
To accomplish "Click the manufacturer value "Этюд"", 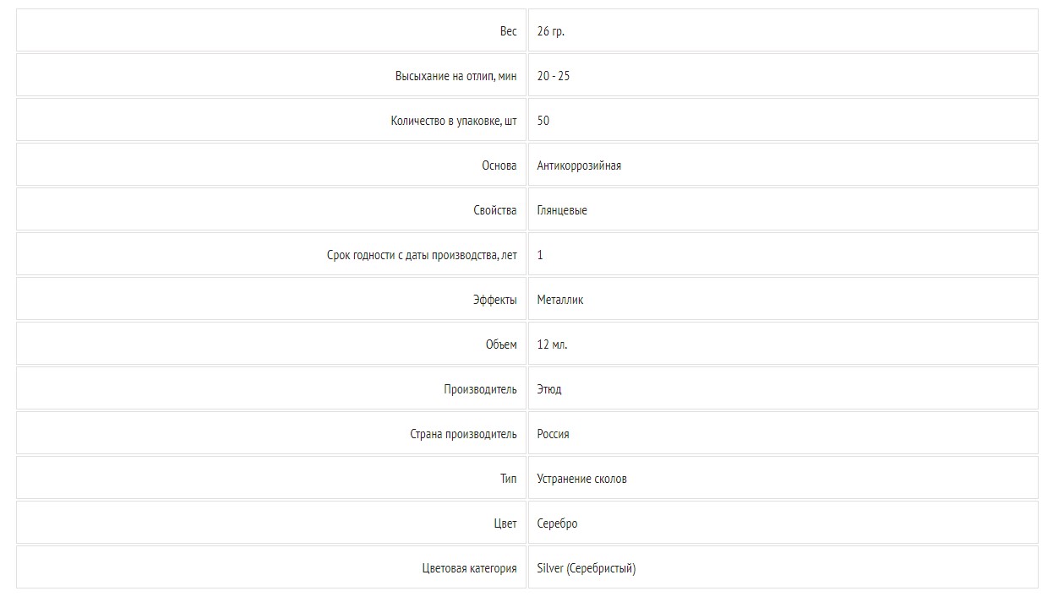I will pos(548,389).
